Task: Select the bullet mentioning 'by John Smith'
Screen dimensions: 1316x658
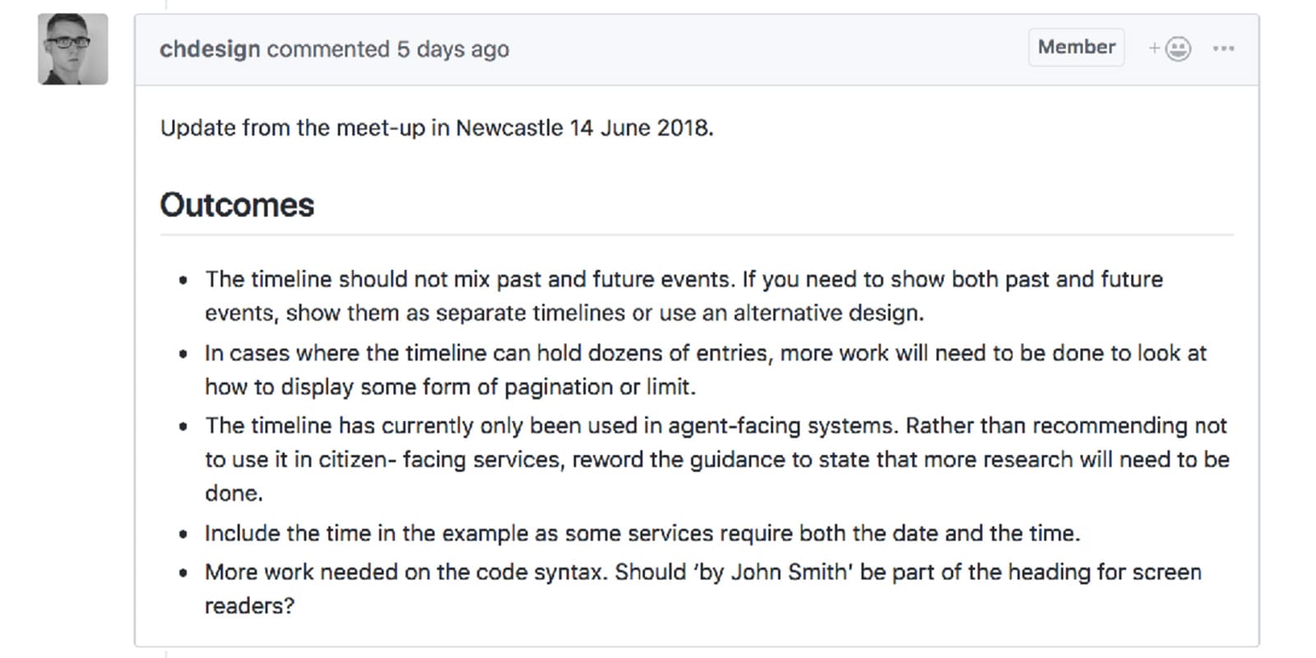Action: pyautogui.click(x=702, y=588)
